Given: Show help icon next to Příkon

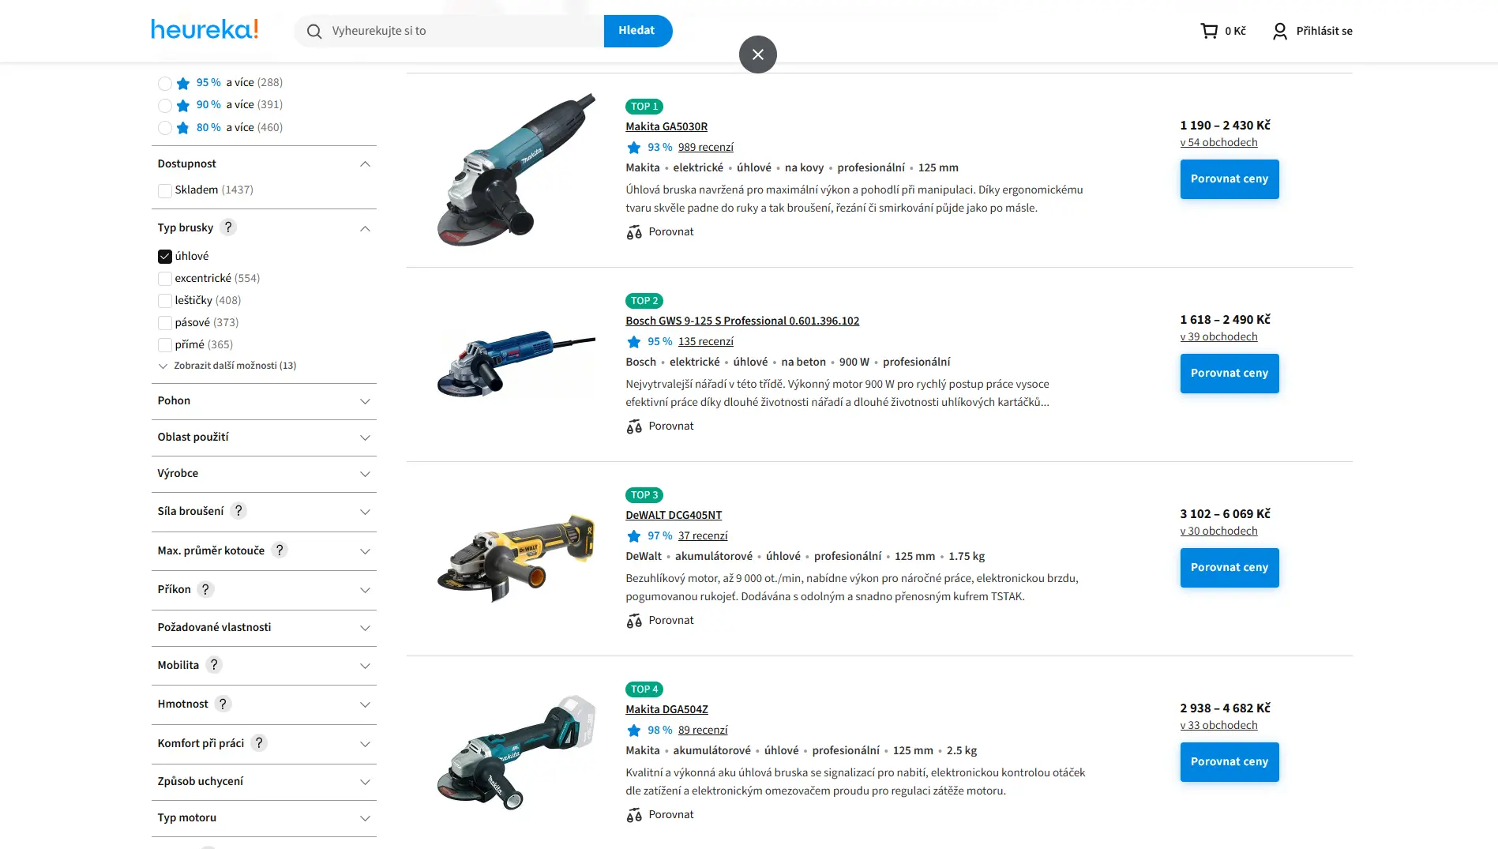Looking at the screenshot, I should tap(205, 590).
